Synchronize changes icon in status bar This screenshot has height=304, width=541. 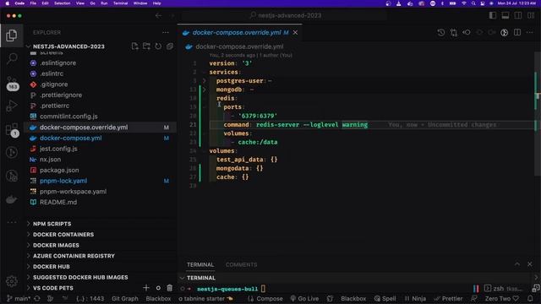[37, 298]
